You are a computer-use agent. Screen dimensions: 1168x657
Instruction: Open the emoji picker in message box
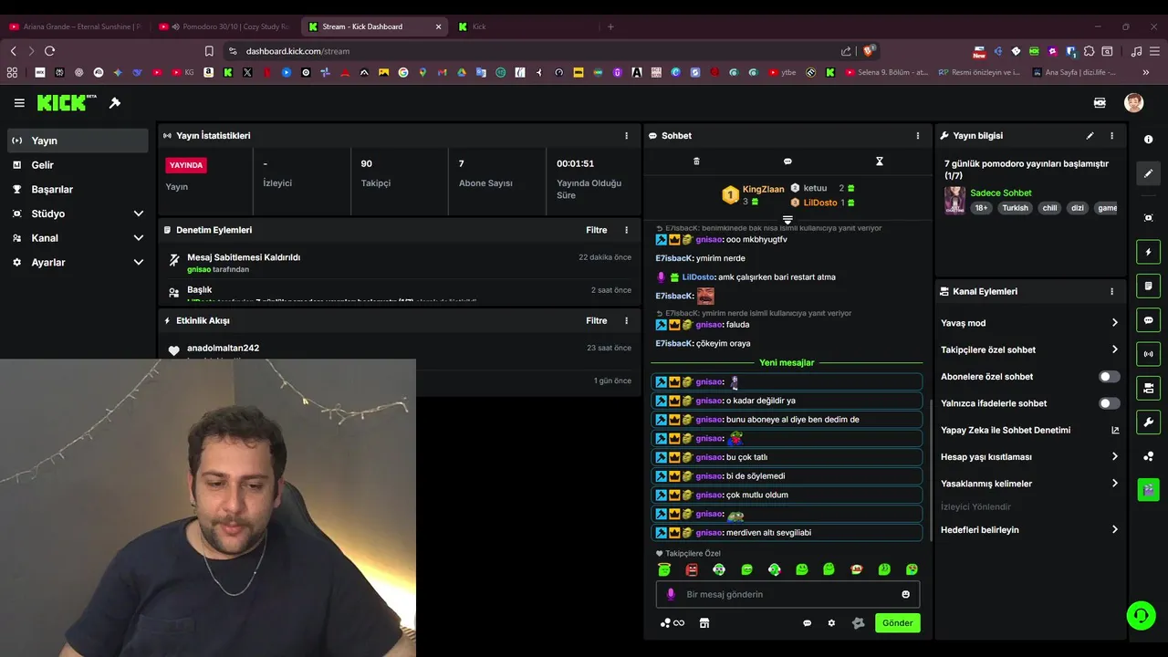point(906,594)
